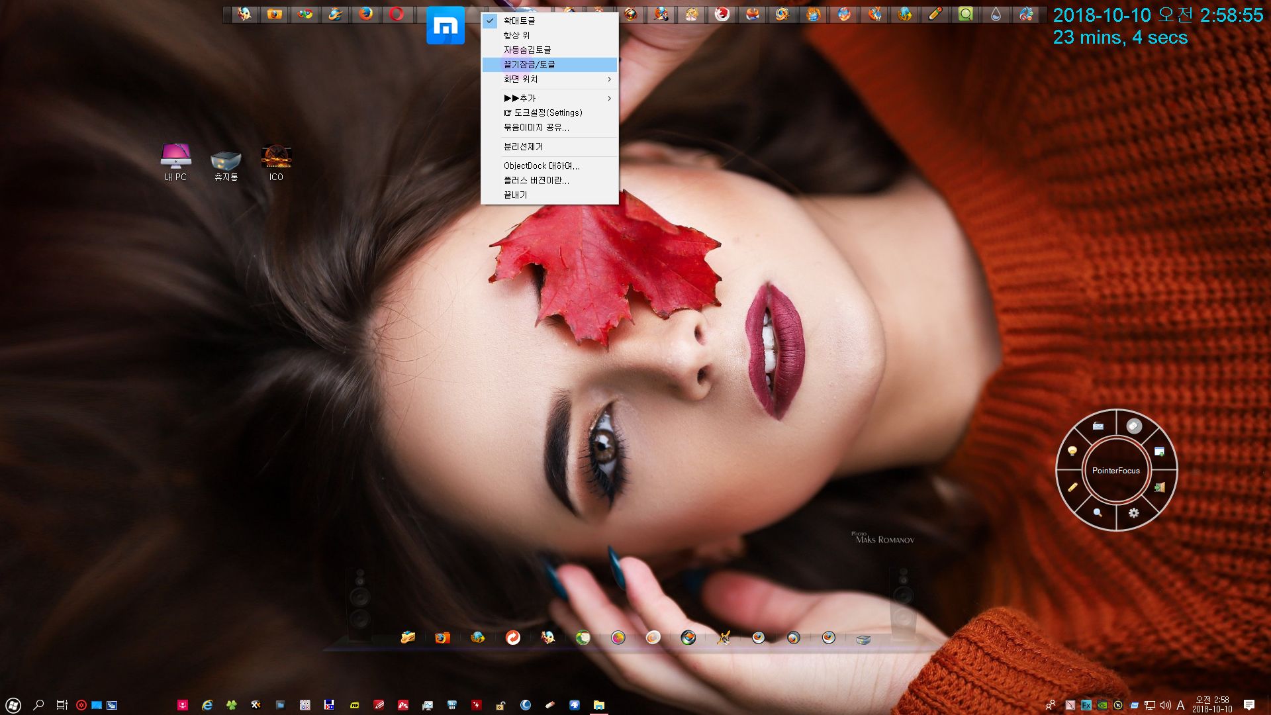The height and width of the screenshot is (715, 1271).
Task: Open the Chrome icon in top dock
Action: pyautogui.click(x=305, y=14)
